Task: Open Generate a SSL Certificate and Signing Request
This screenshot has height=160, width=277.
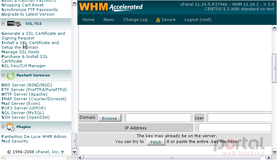Action: (33, 36)
